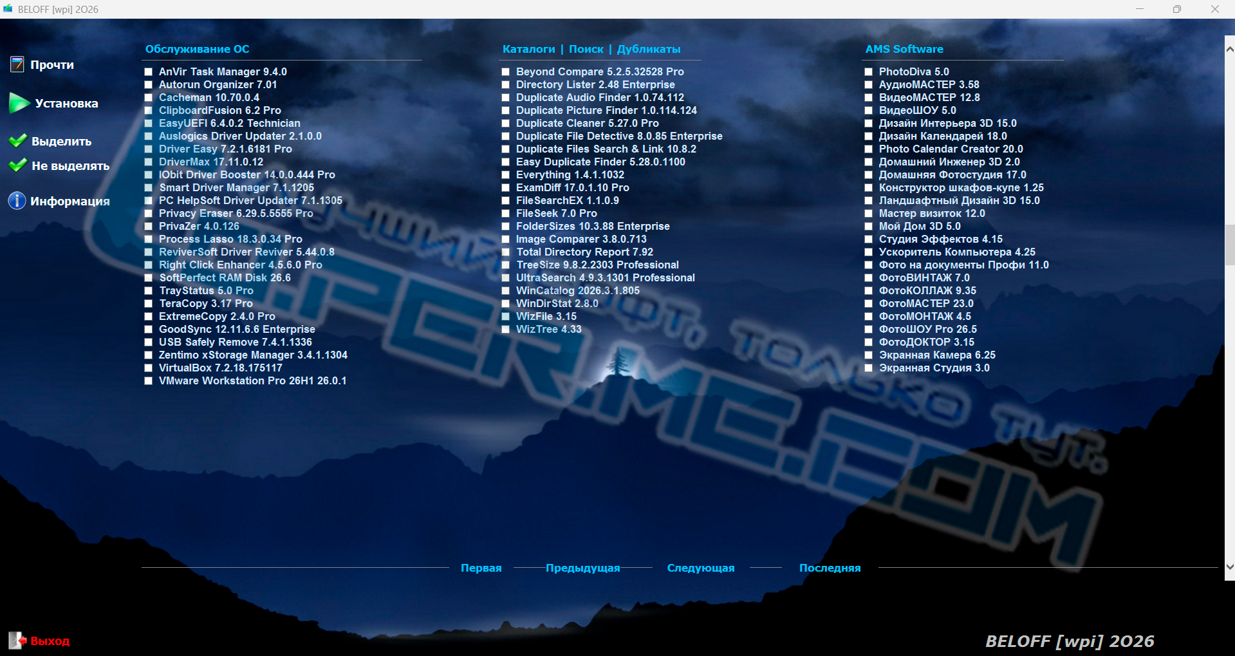The width and height of the screenshot is (1235, 656).
Task: Enable the ФотоМАСТЕР 23.0 checkbox
Action: click(x=869, y=304)
